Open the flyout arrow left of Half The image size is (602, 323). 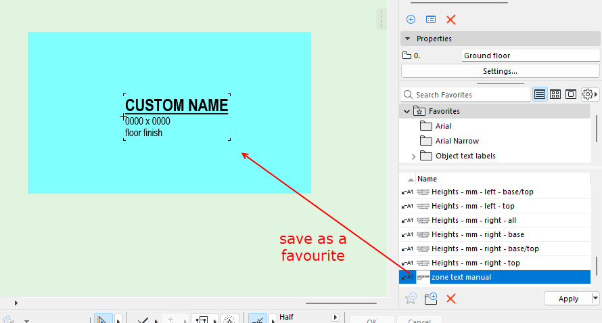coord(273,320)
